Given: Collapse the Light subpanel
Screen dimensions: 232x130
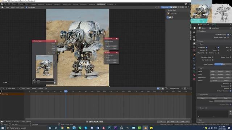Looking at the screenshot, I should coord(199,68).
